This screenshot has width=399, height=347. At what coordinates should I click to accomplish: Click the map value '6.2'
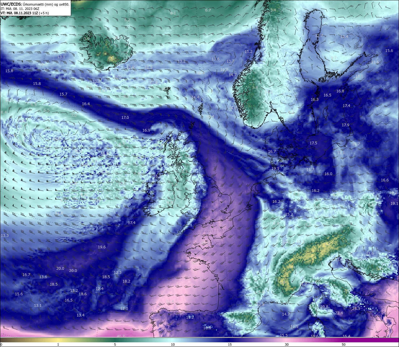coord(127,20)
